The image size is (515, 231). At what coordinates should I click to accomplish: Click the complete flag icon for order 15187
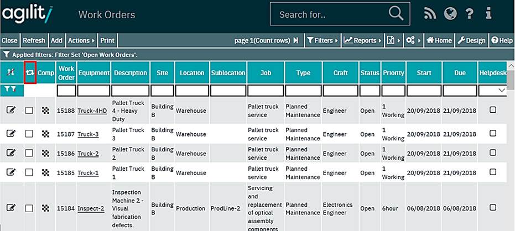pos(46,134)
